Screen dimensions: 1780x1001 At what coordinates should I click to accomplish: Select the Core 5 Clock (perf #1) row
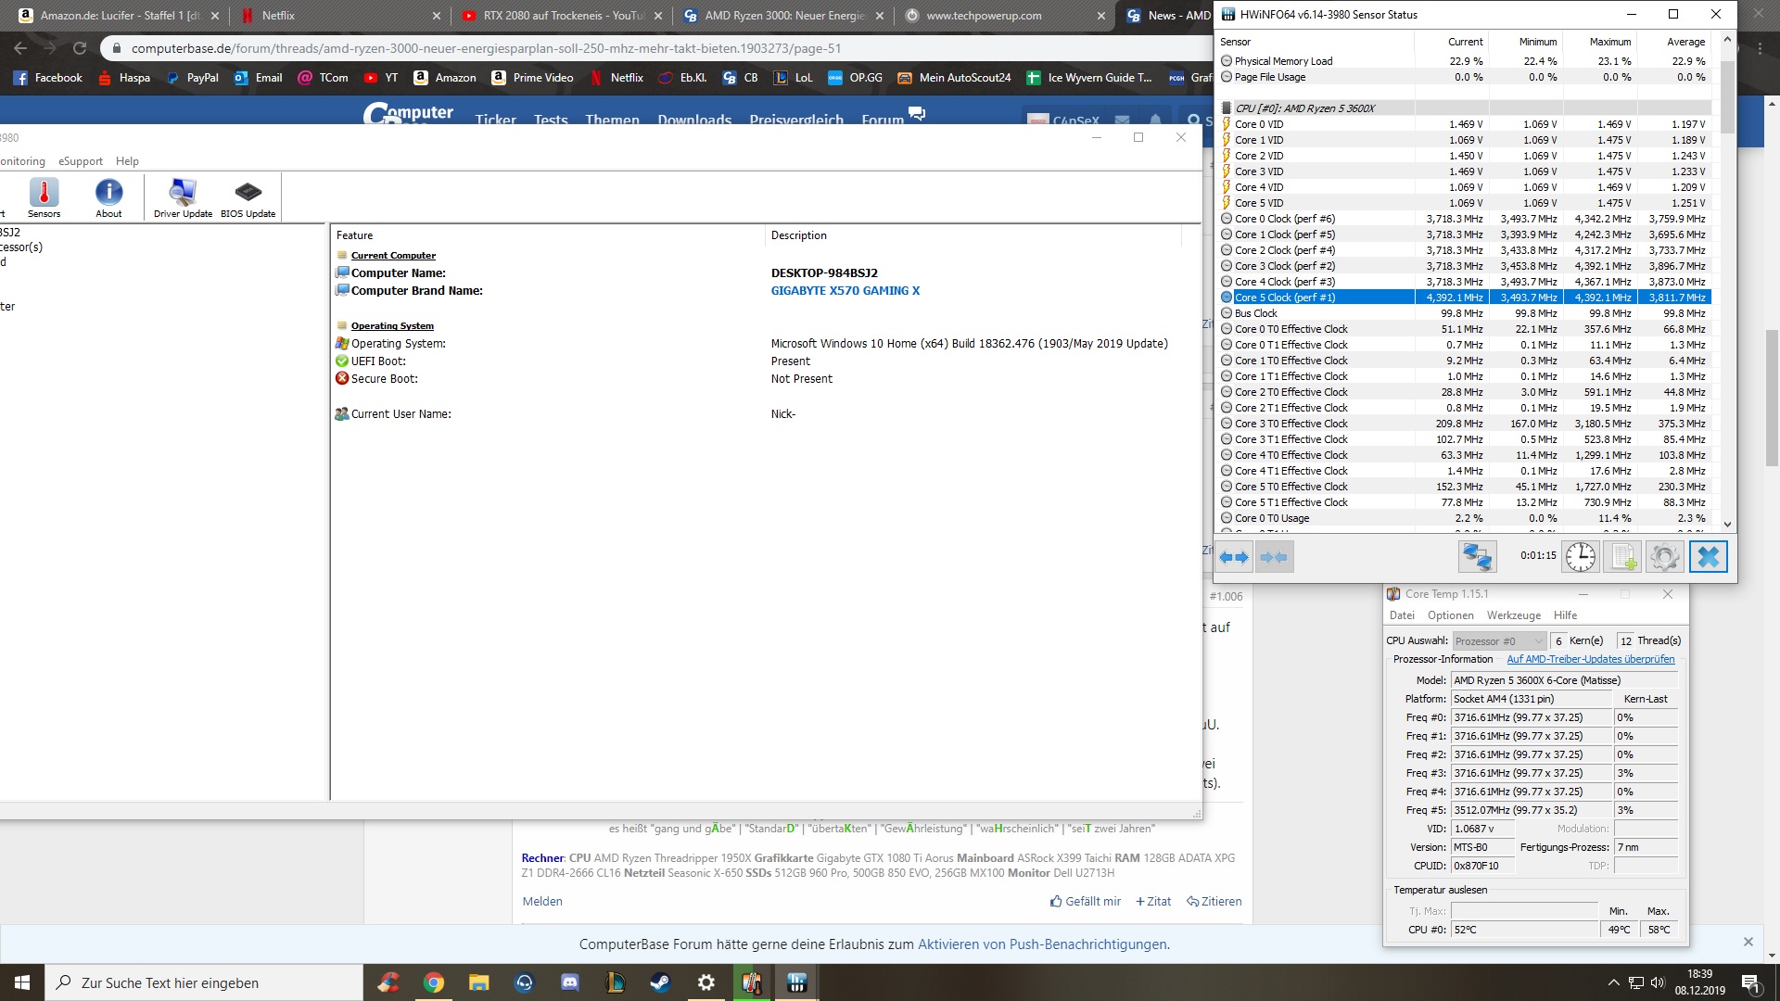coord(1465,298)
